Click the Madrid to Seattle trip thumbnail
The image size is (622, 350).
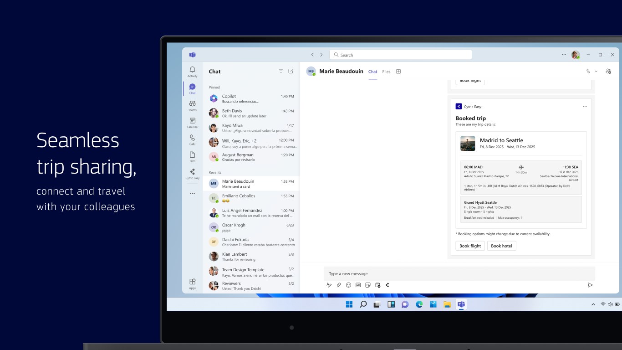tap(468, 144)
